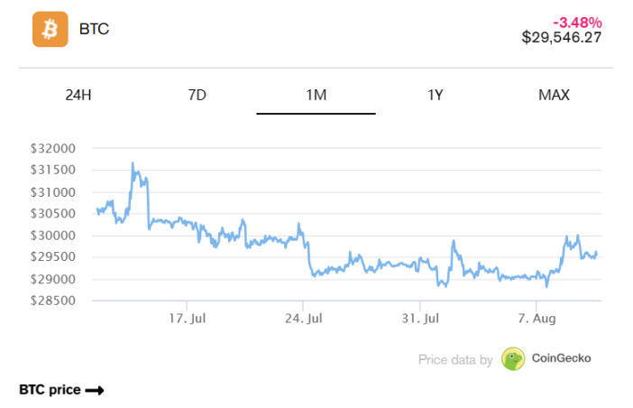Click the 31. Jul date marker
Screen dimensions: 633x408
421,319
